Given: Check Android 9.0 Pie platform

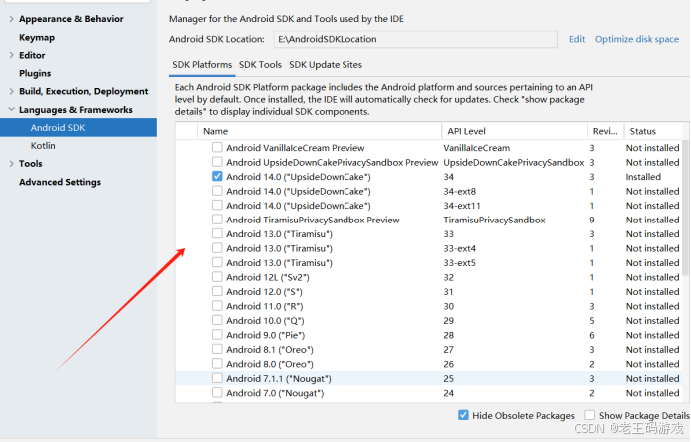Looking at the screenshot, I should coord(217,335).
